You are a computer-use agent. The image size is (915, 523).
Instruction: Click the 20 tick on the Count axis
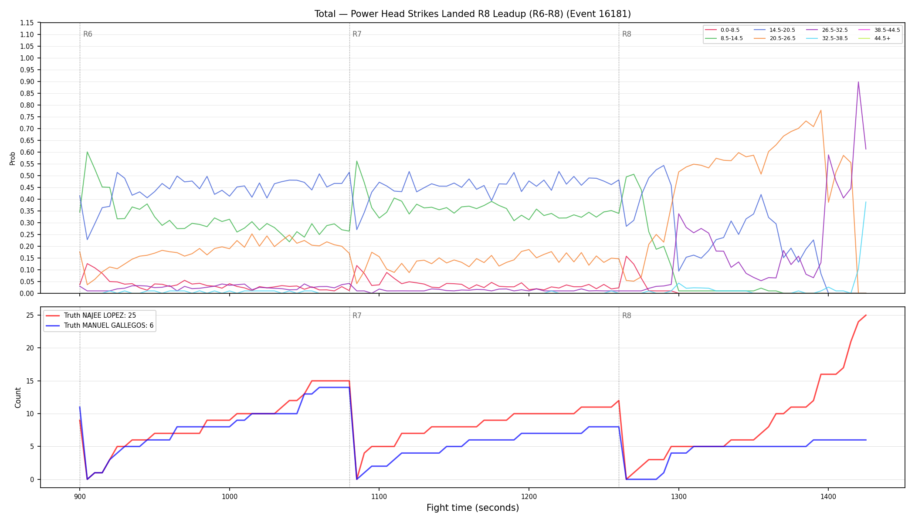(x=30, y=348)
